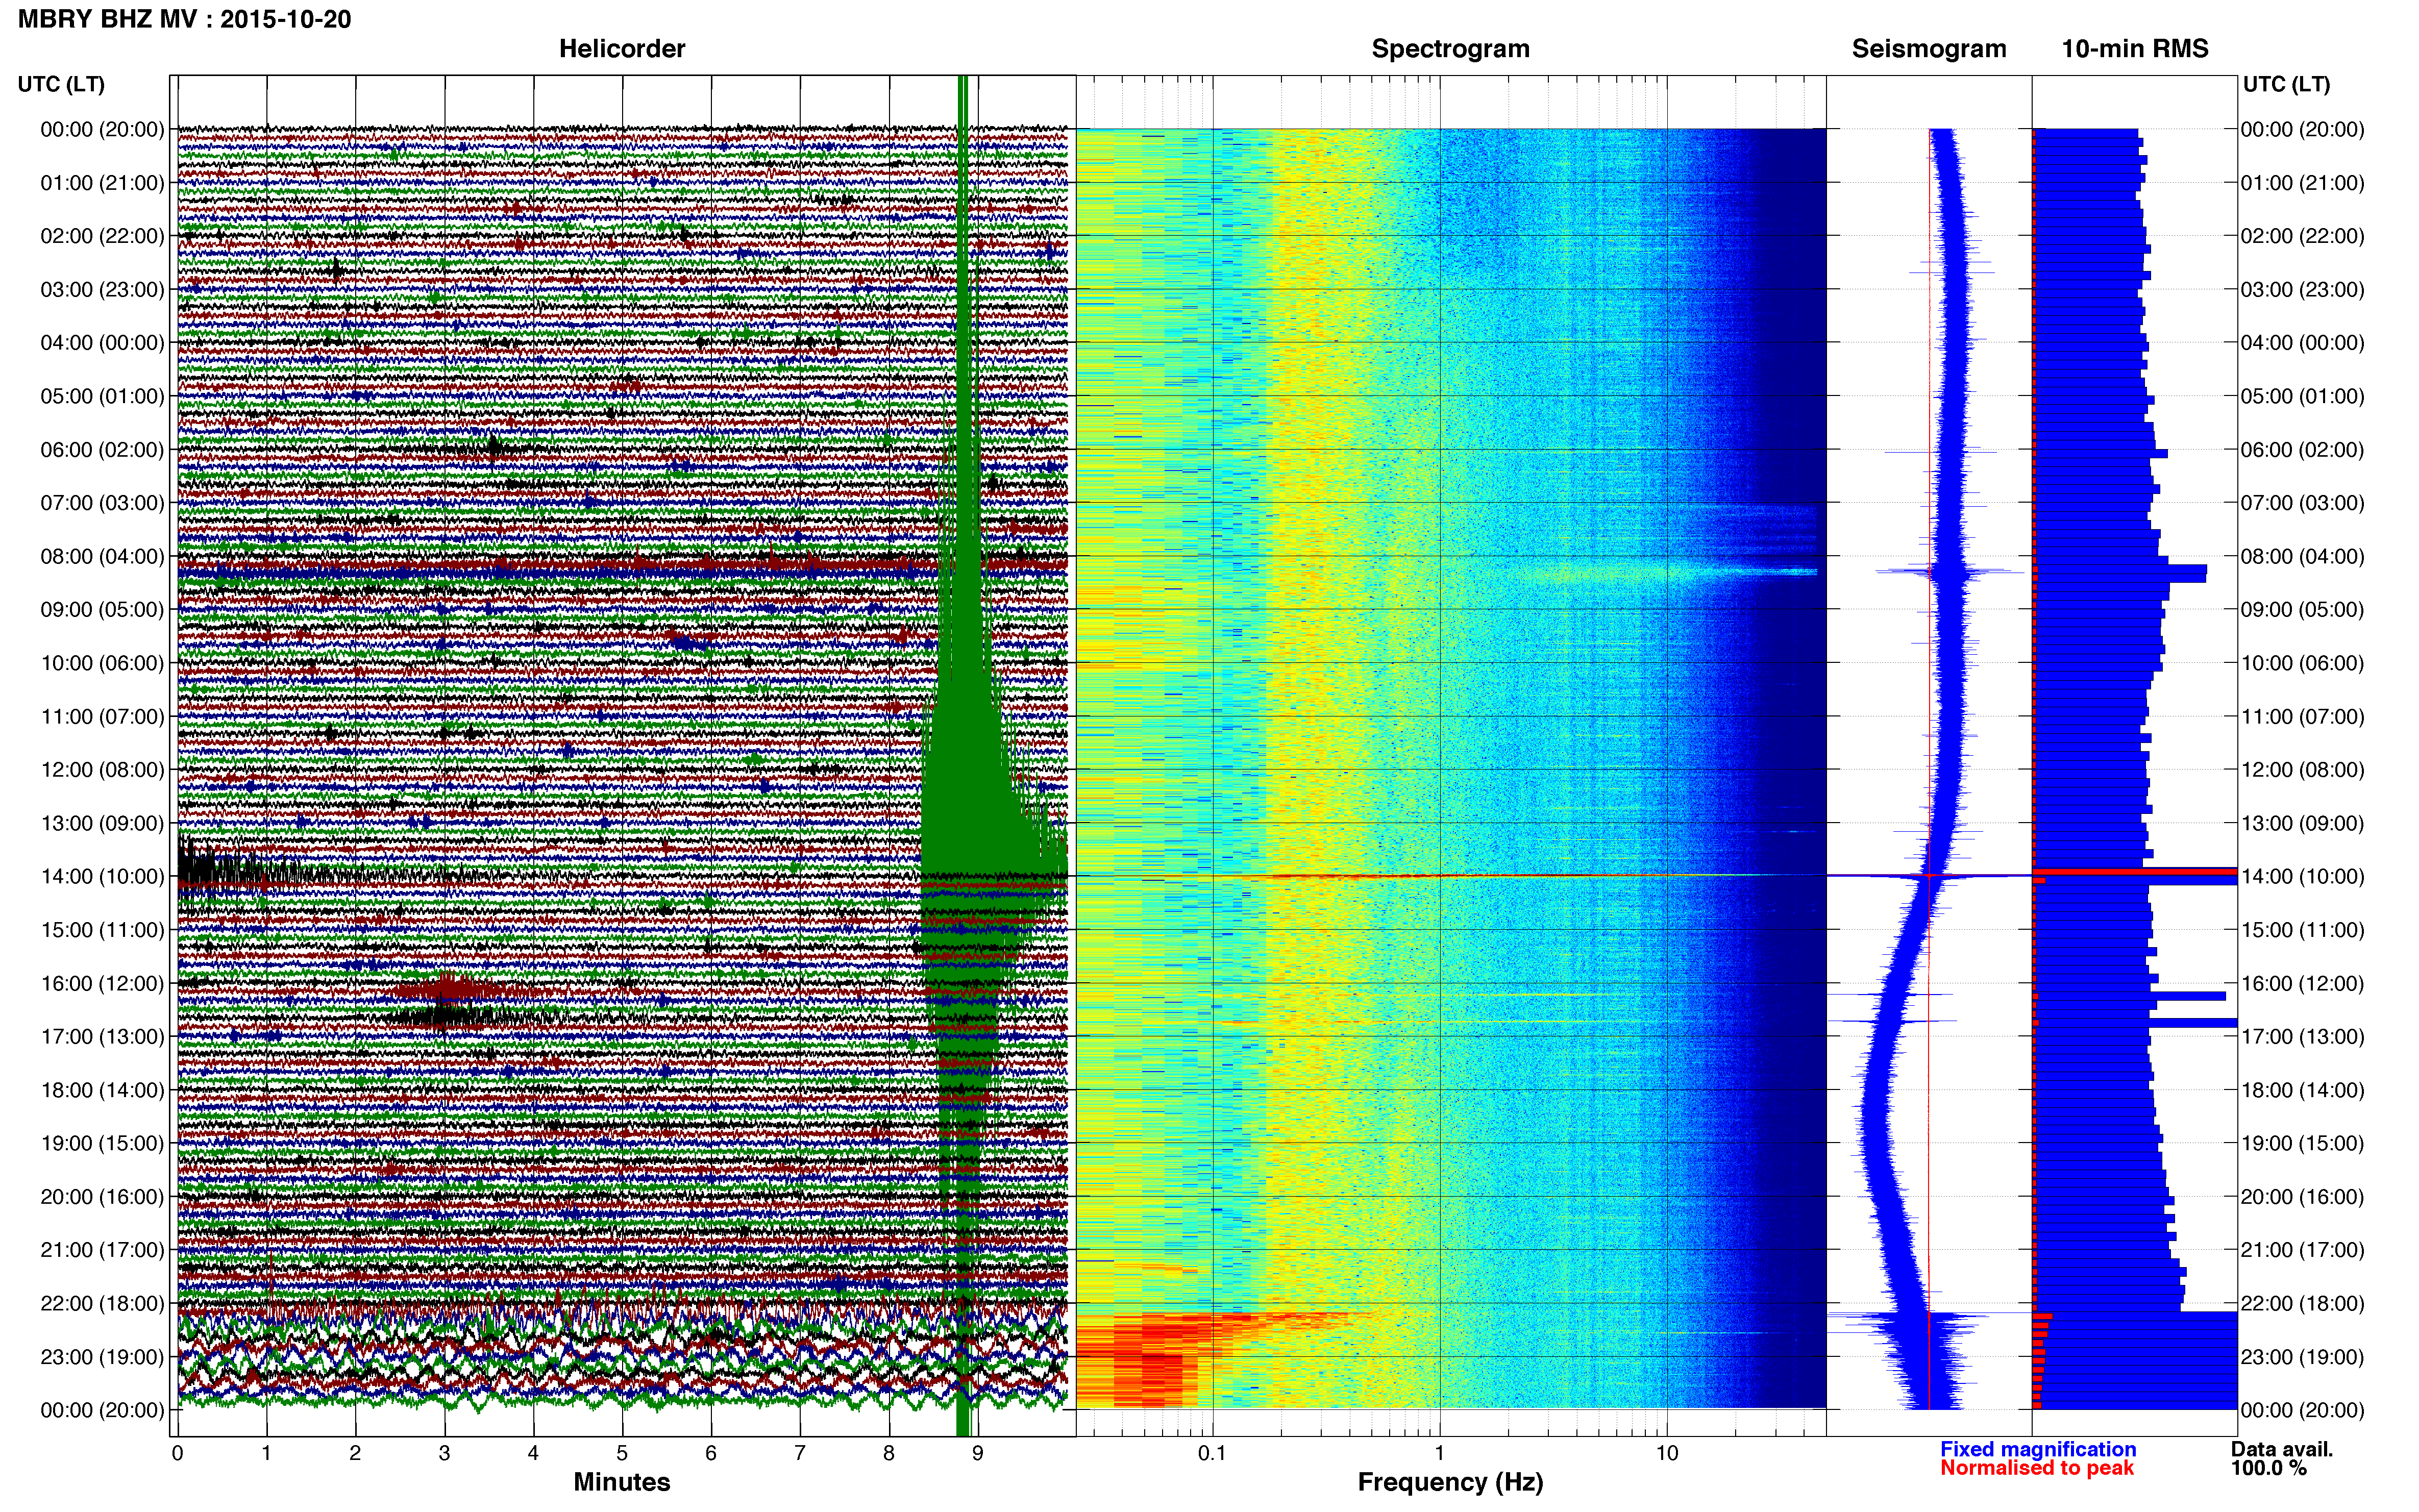Click the '10' tick on the Frequency axis
Screen dimensions: 2419x1512
point(1667,1454)
